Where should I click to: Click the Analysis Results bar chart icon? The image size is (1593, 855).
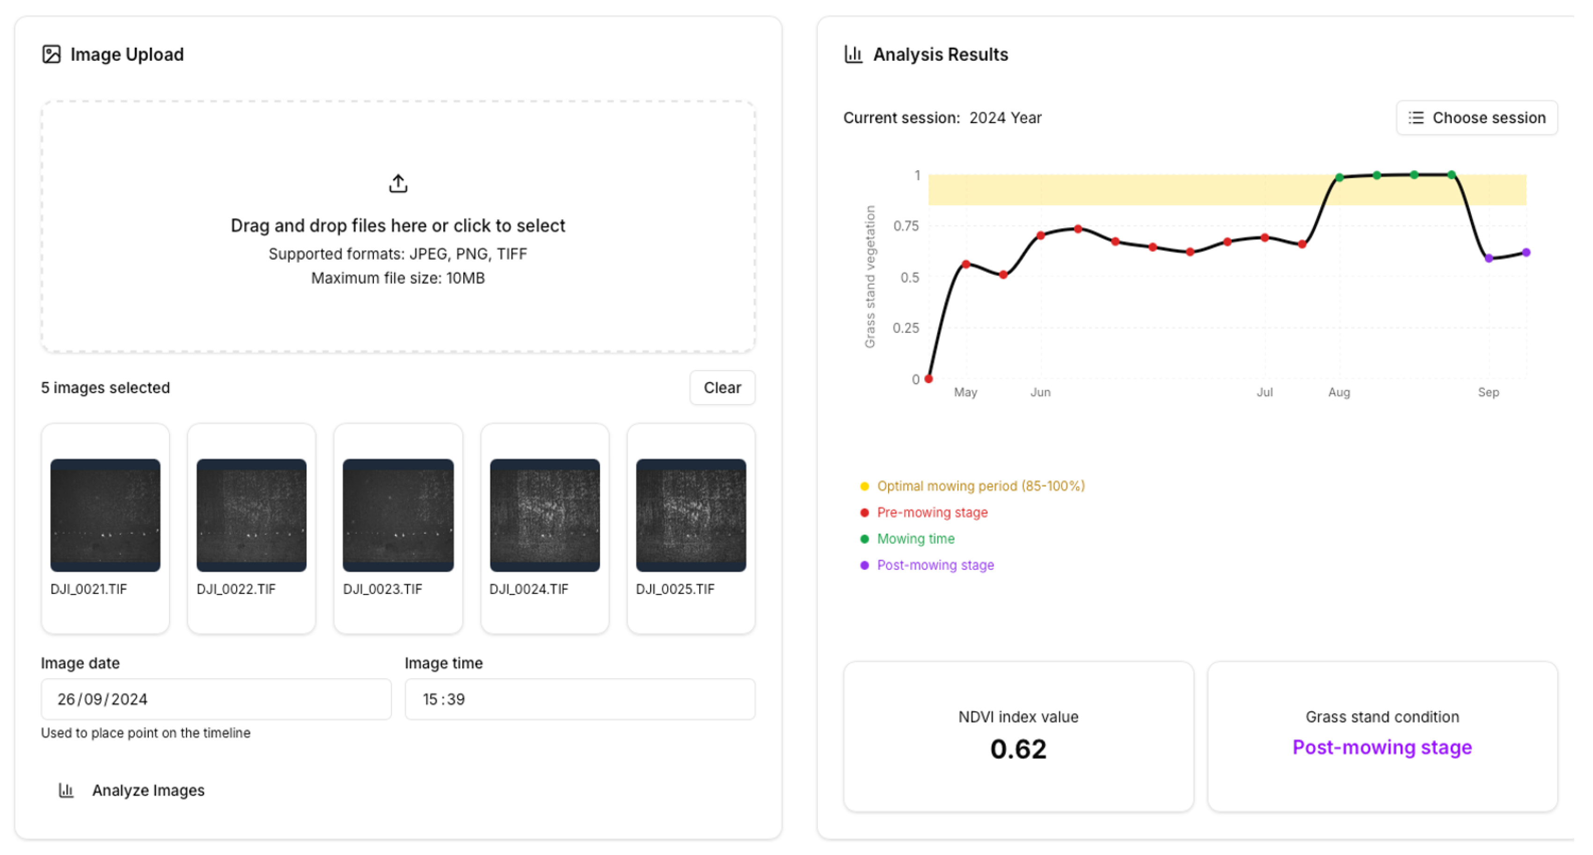click(854, 54)
